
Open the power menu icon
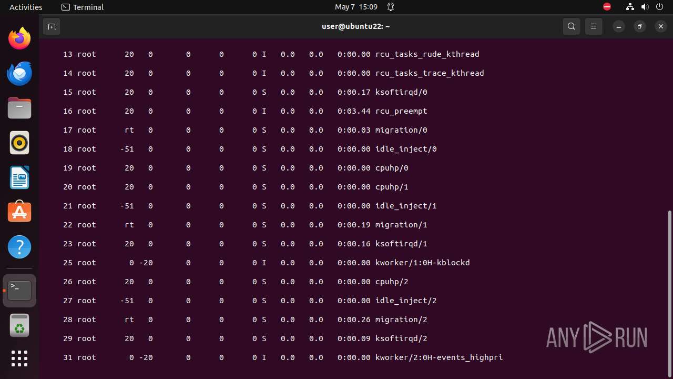[x=660, y=7]
